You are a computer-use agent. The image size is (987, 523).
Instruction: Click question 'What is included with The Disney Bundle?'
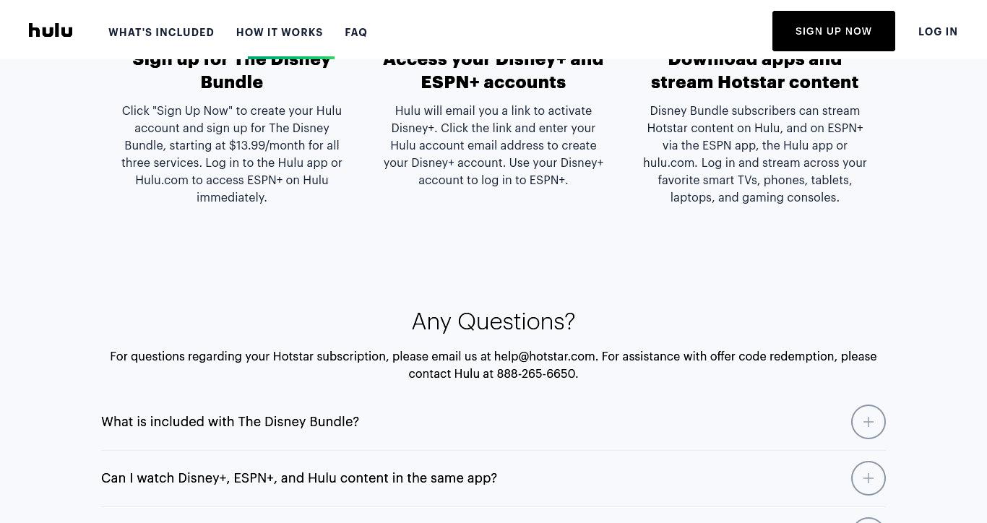(230, 422)
